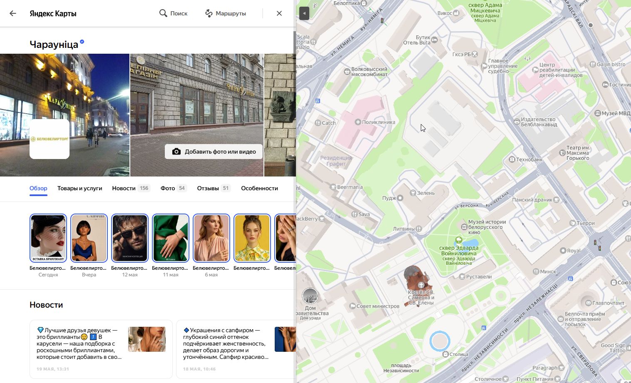Open the story dated 12 мая

130,238
